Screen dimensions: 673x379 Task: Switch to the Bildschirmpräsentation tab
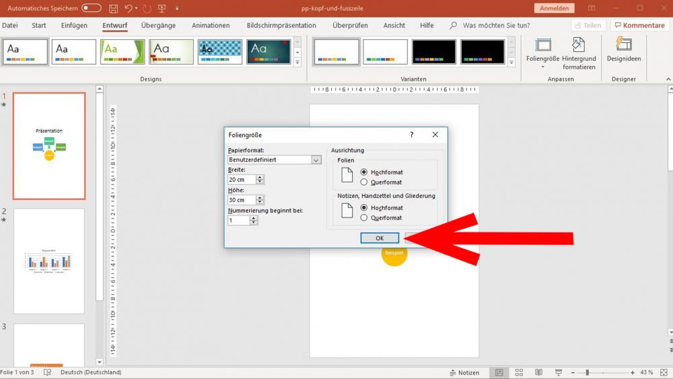[x=281, y=26]
